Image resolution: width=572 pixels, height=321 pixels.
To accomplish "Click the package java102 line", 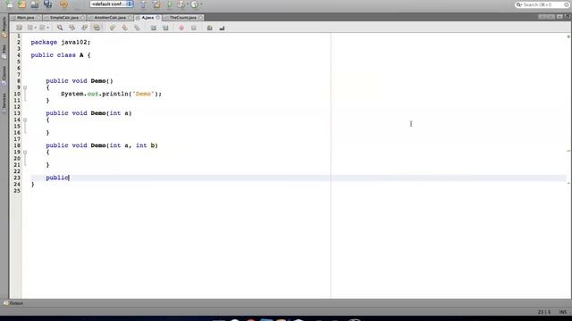I will point(61,42).
